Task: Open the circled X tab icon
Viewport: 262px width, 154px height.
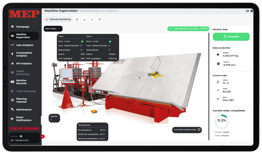Action: click(77, 19)
